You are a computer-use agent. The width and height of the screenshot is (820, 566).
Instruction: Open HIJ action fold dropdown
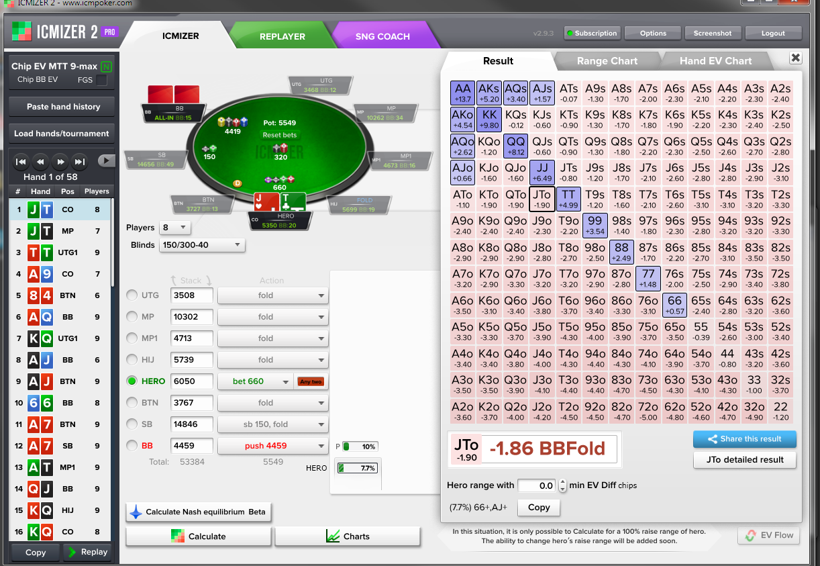(x=272, y=360)
